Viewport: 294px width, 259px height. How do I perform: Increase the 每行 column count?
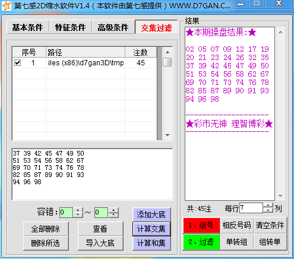pos(268,206)
